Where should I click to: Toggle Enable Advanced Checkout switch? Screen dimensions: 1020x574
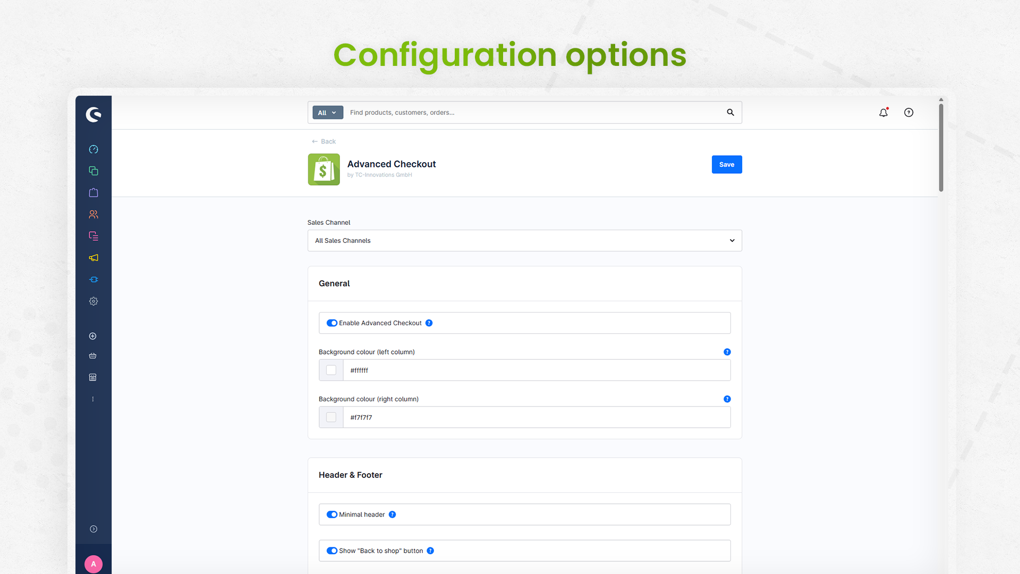pos(332,323)
